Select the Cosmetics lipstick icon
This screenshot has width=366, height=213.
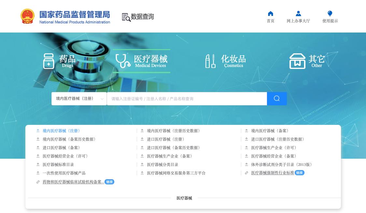[210, 60]
